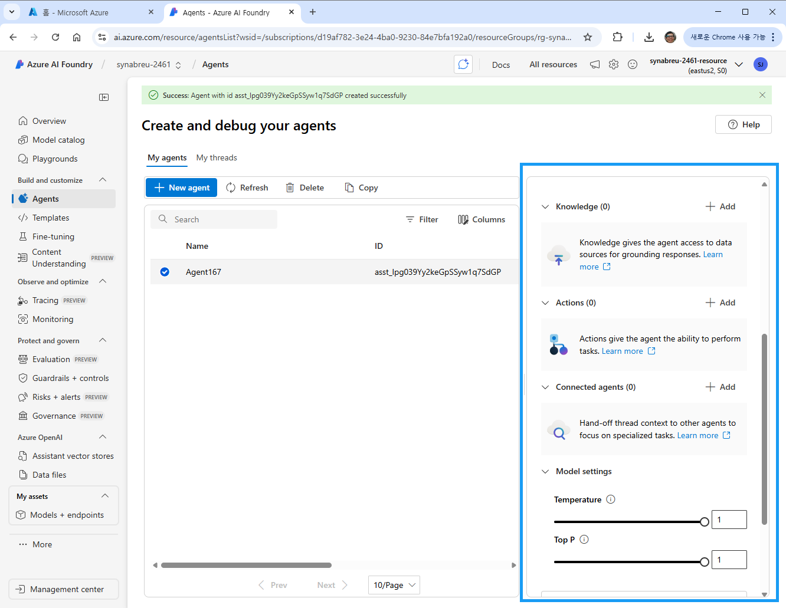Screen dimensions: 786x608
Task: Open Docs in header
Action: click(501, 65)
